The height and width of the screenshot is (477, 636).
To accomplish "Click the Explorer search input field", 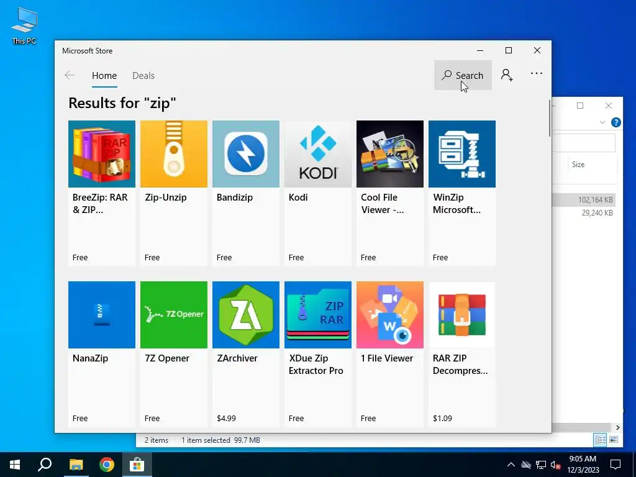I will tap(583, 143).
